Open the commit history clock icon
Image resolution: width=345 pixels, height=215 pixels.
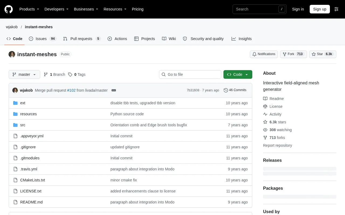[226, 90]
